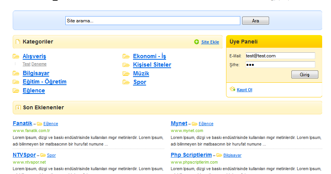Screen dimensions: 331x174
Task: Click into the E-Mail input field
Action: click(280, 56)
